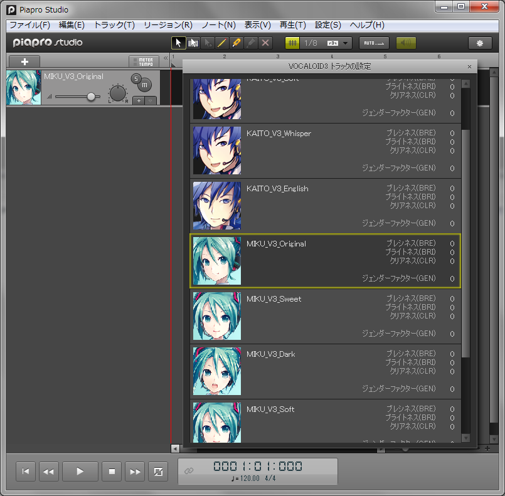The image size is (505, 496).
Task: Click the Piapro Studio title bar app icon
Action: 11,10
